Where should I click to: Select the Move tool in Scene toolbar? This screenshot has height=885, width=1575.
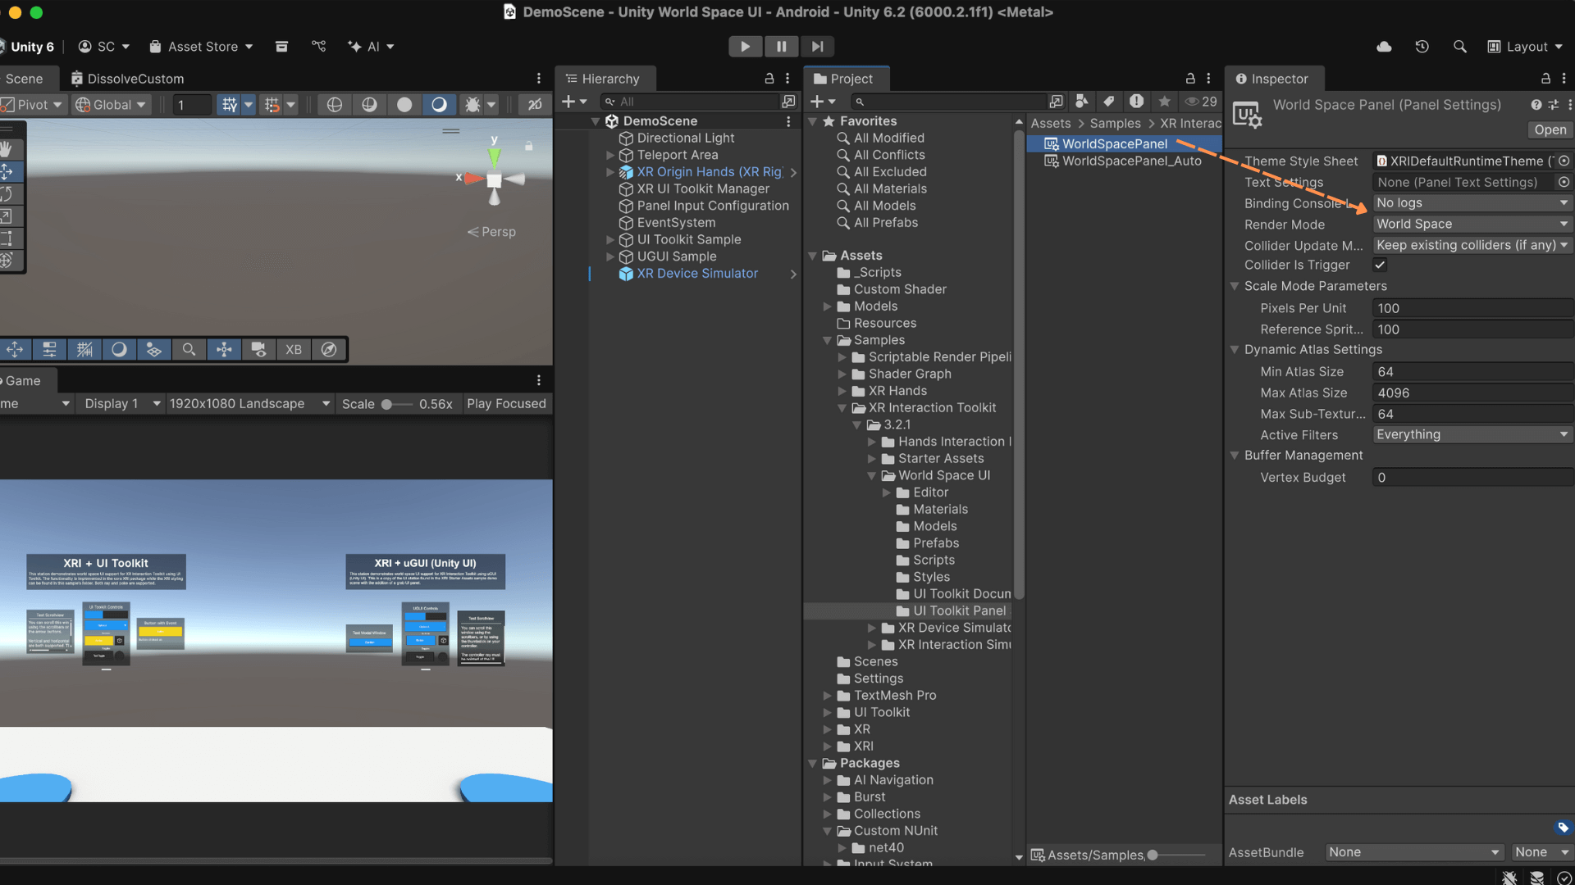click(7, 172)
